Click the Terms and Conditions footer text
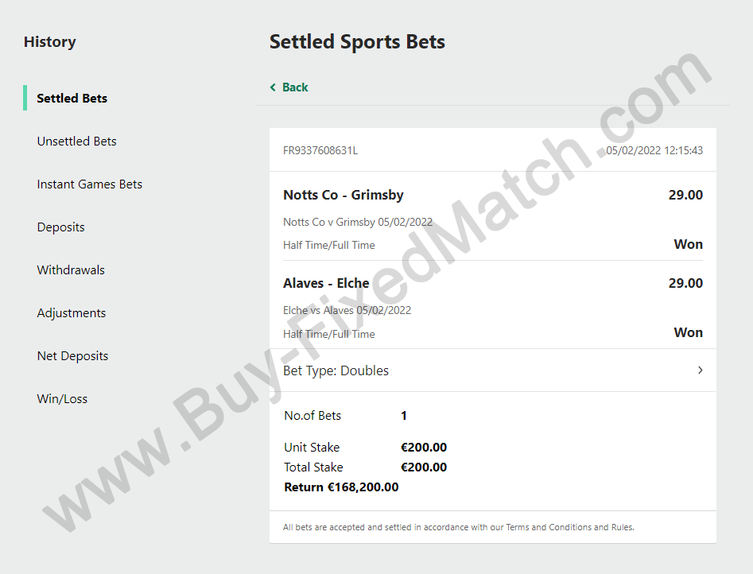Image resolution: width=753 pixels, height=574 pixels. click(x=549, y=527)
